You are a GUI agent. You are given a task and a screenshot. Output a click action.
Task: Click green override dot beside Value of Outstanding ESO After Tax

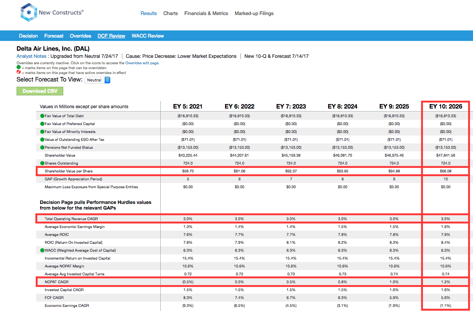[42, 139]
